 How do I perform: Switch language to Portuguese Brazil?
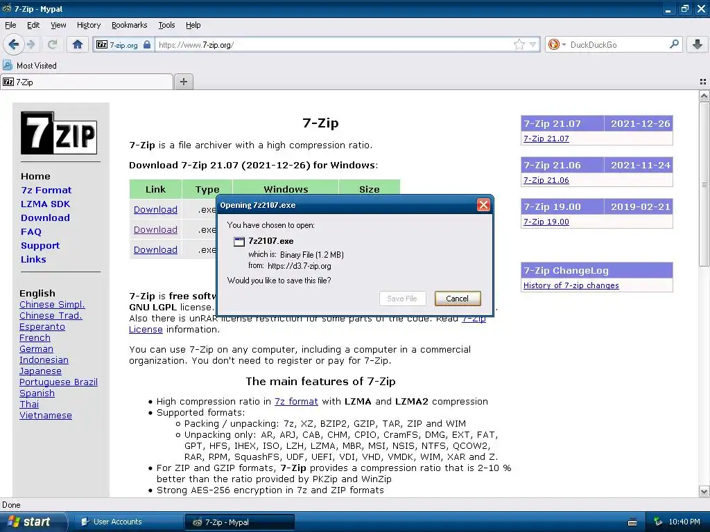[x=58, y=382]
